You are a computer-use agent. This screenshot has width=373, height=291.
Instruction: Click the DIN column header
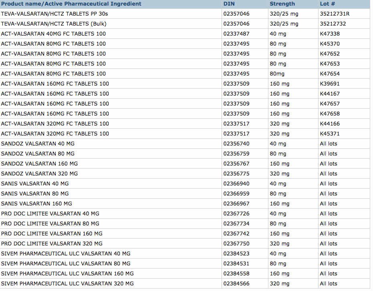(229, 4)
